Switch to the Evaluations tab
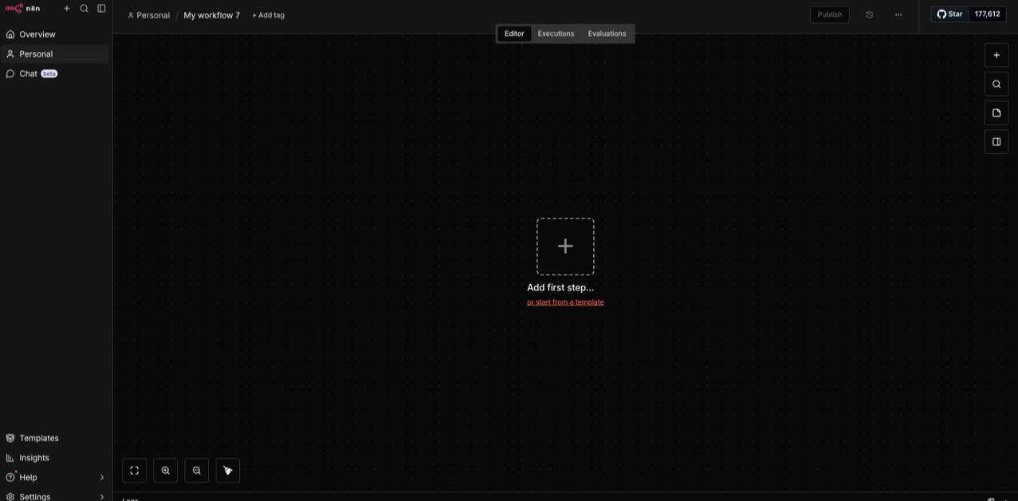The width and height of the screenshot is (1018, 501). click(x=607, y=34)
